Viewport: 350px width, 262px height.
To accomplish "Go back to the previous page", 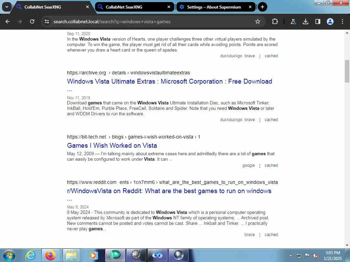I will click(8, 21).
